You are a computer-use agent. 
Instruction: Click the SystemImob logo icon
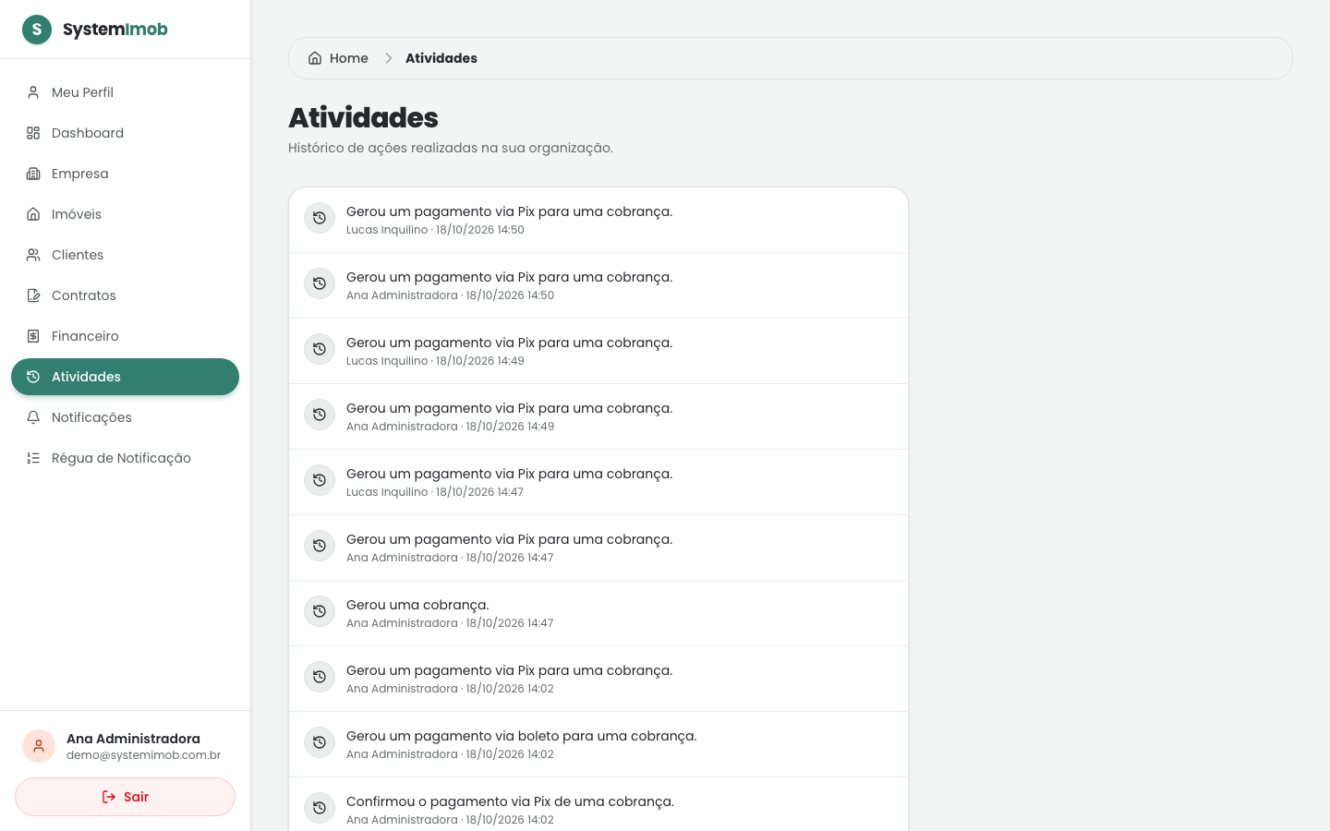click(x=37, y=30)
